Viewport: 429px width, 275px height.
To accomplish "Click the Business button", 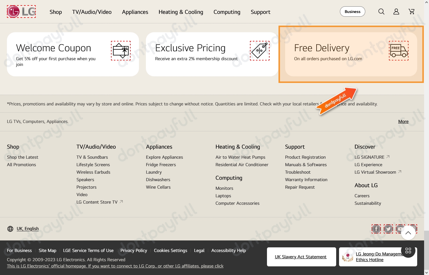I will coord(352,12).
